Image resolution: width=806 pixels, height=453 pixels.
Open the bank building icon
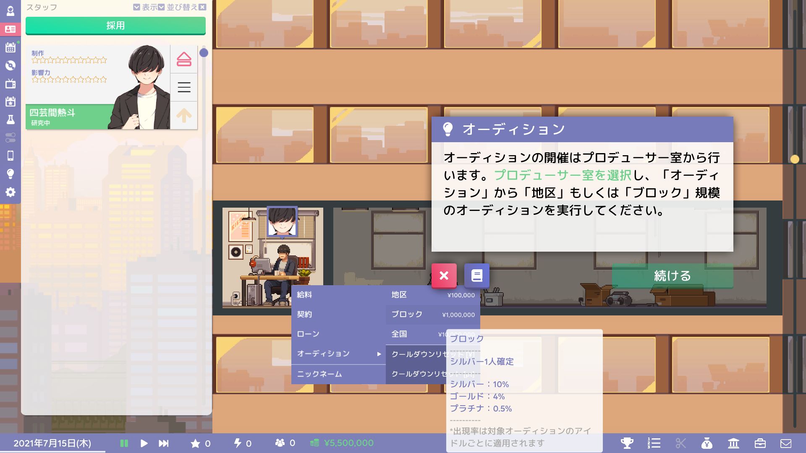click(733, 443)
